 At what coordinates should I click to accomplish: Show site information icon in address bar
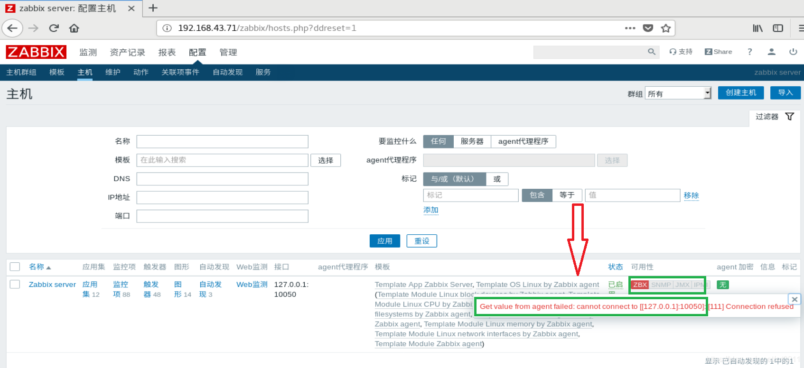click(x=167, y=28)
